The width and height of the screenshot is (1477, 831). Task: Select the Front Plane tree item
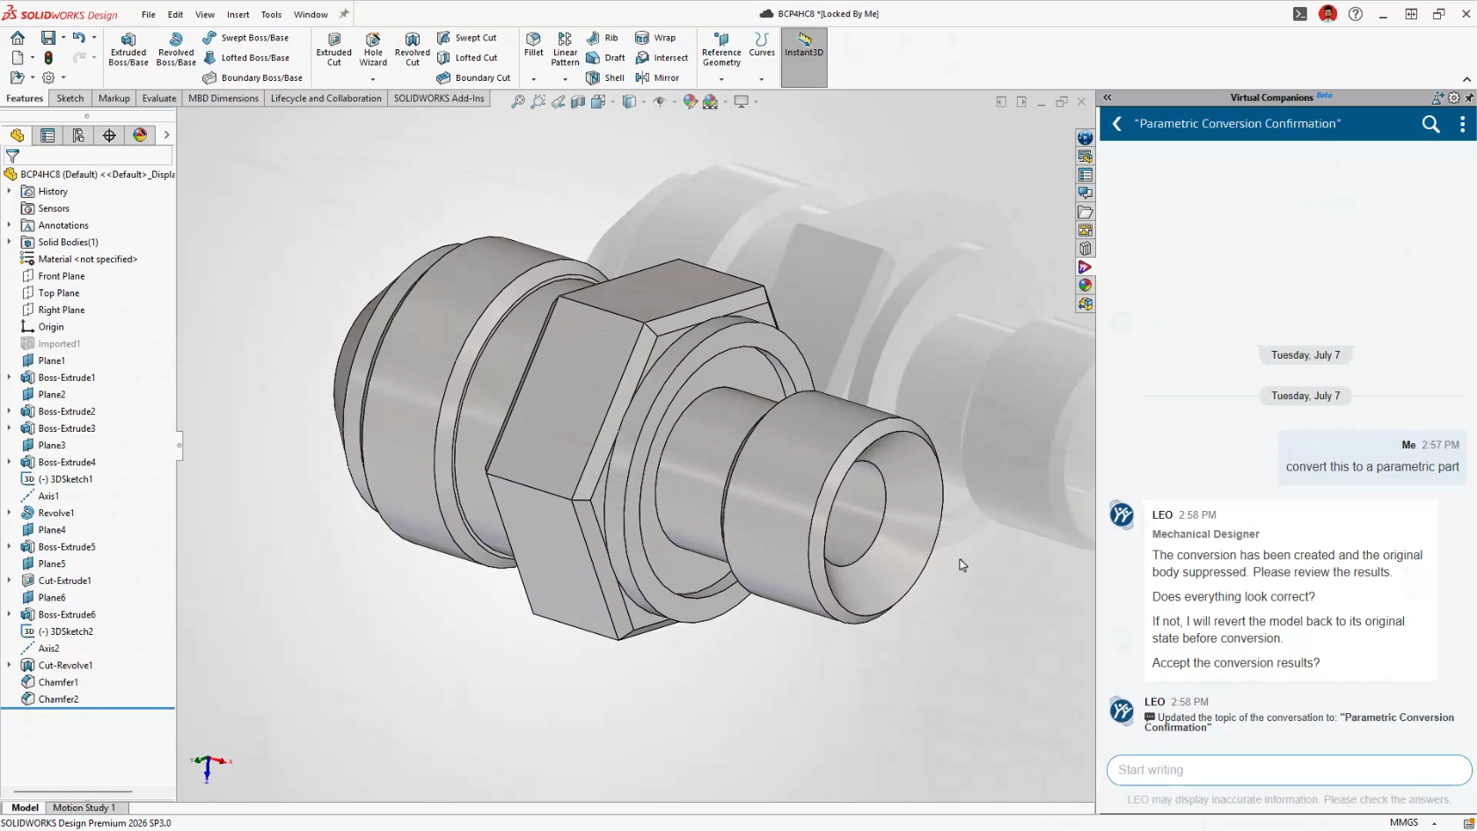[x=54, y=276]
